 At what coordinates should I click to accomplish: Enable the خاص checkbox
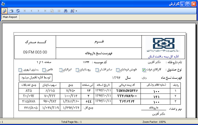[44, 70]
